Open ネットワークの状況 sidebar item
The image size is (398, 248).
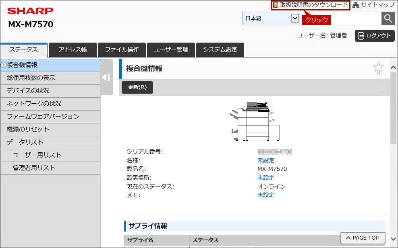click(50, 104)
